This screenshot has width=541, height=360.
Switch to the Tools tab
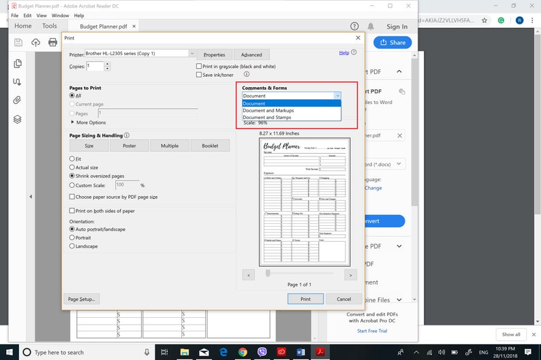[x=49, y=26]
